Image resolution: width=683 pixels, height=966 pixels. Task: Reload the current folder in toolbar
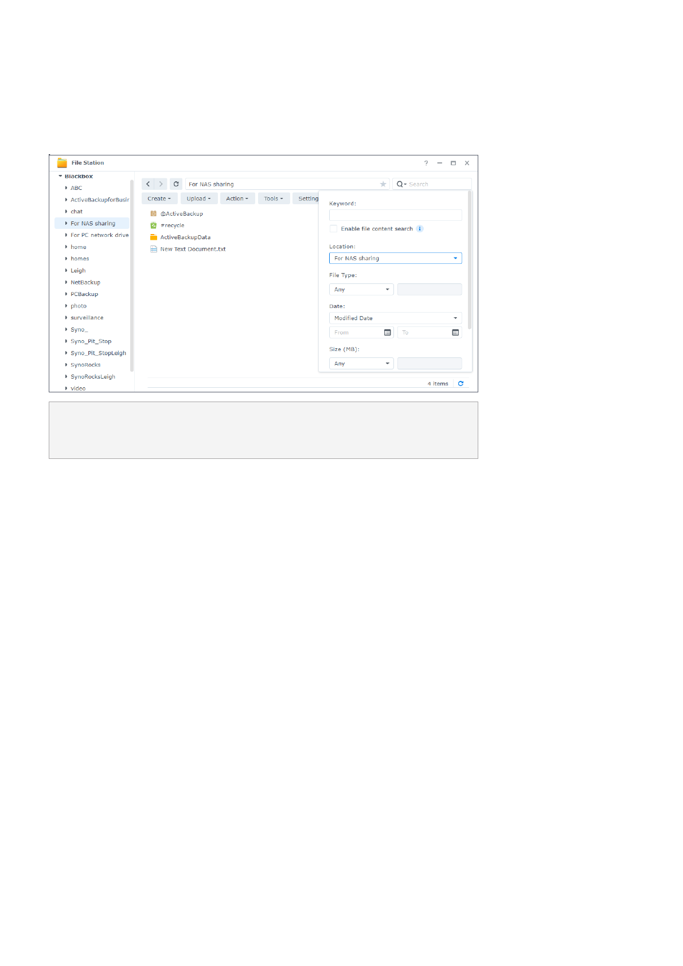176,184
